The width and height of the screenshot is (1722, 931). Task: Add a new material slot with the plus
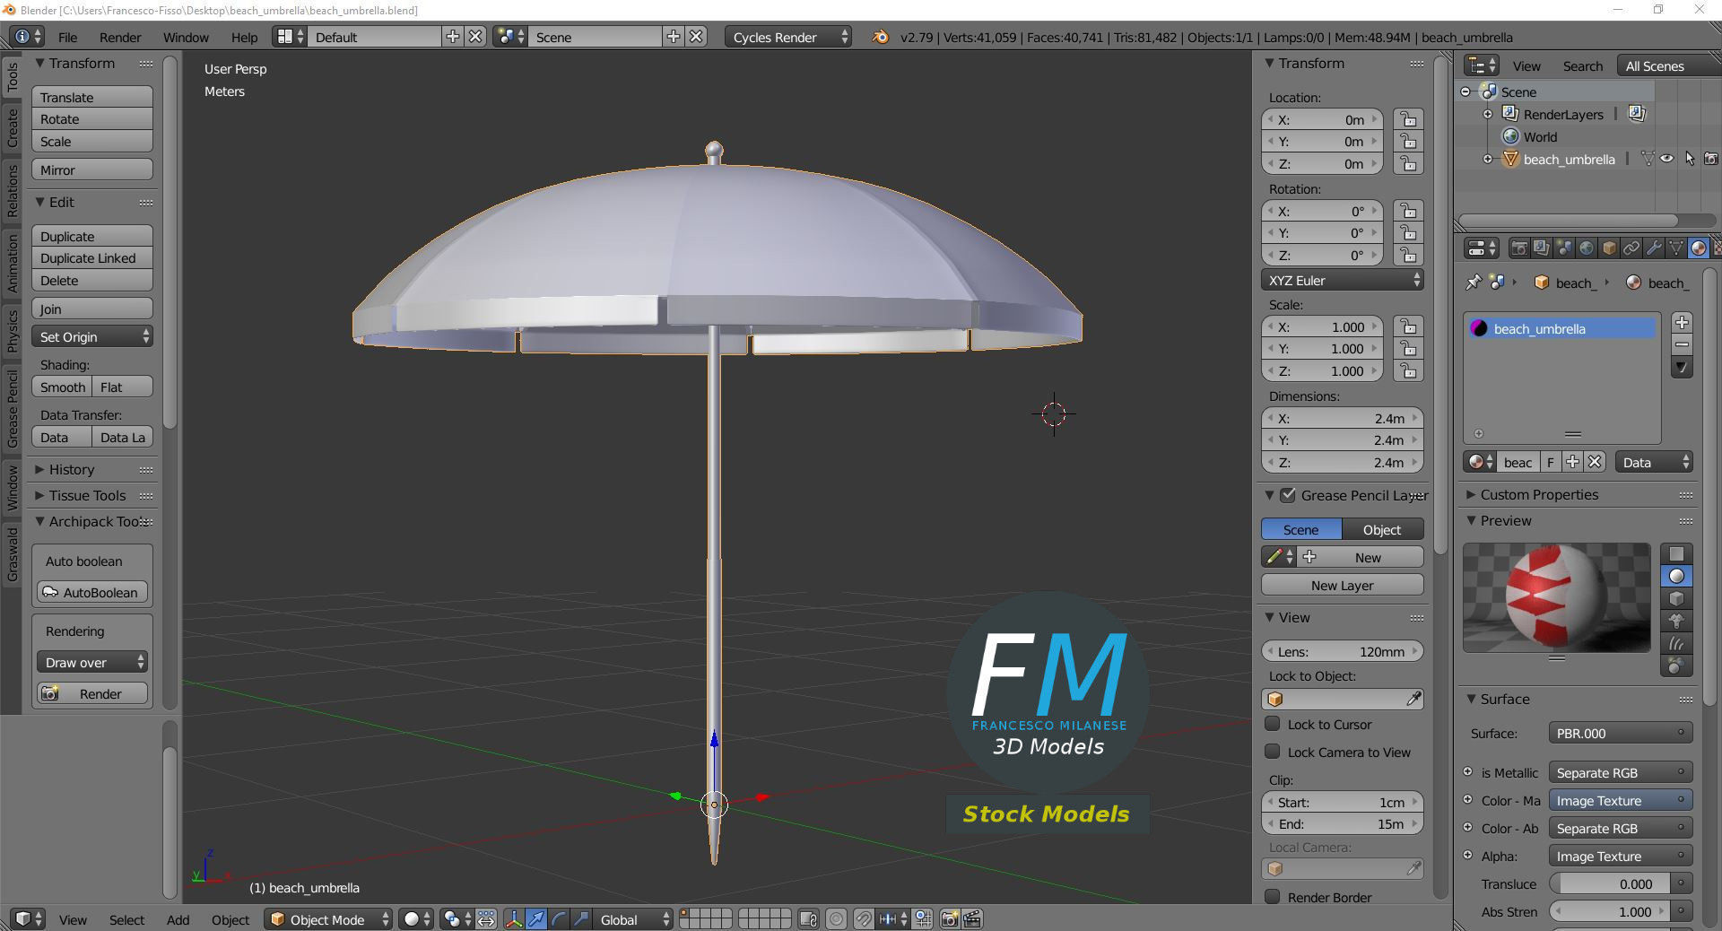coord(1683,323)
